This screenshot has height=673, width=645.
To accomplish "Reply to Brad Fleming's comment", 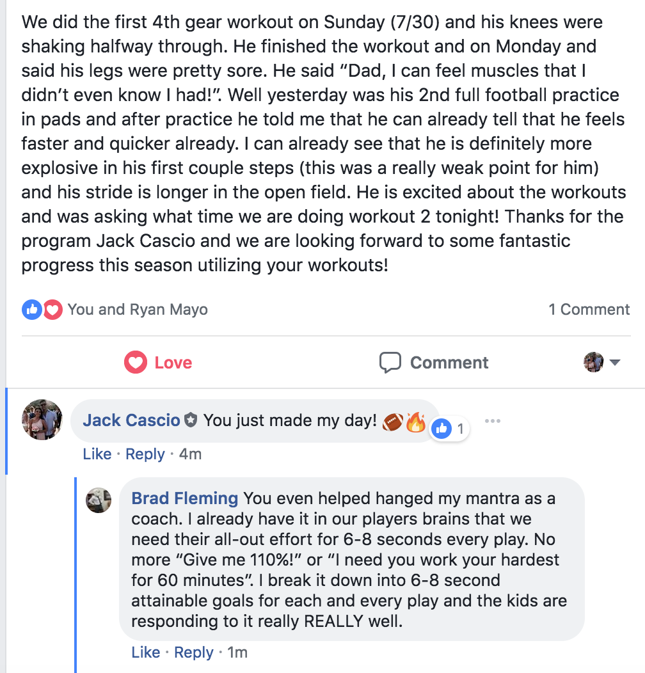I will click(194, 653).
